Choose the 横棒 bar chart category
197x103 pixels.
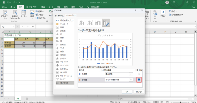(x=65, y=38)
